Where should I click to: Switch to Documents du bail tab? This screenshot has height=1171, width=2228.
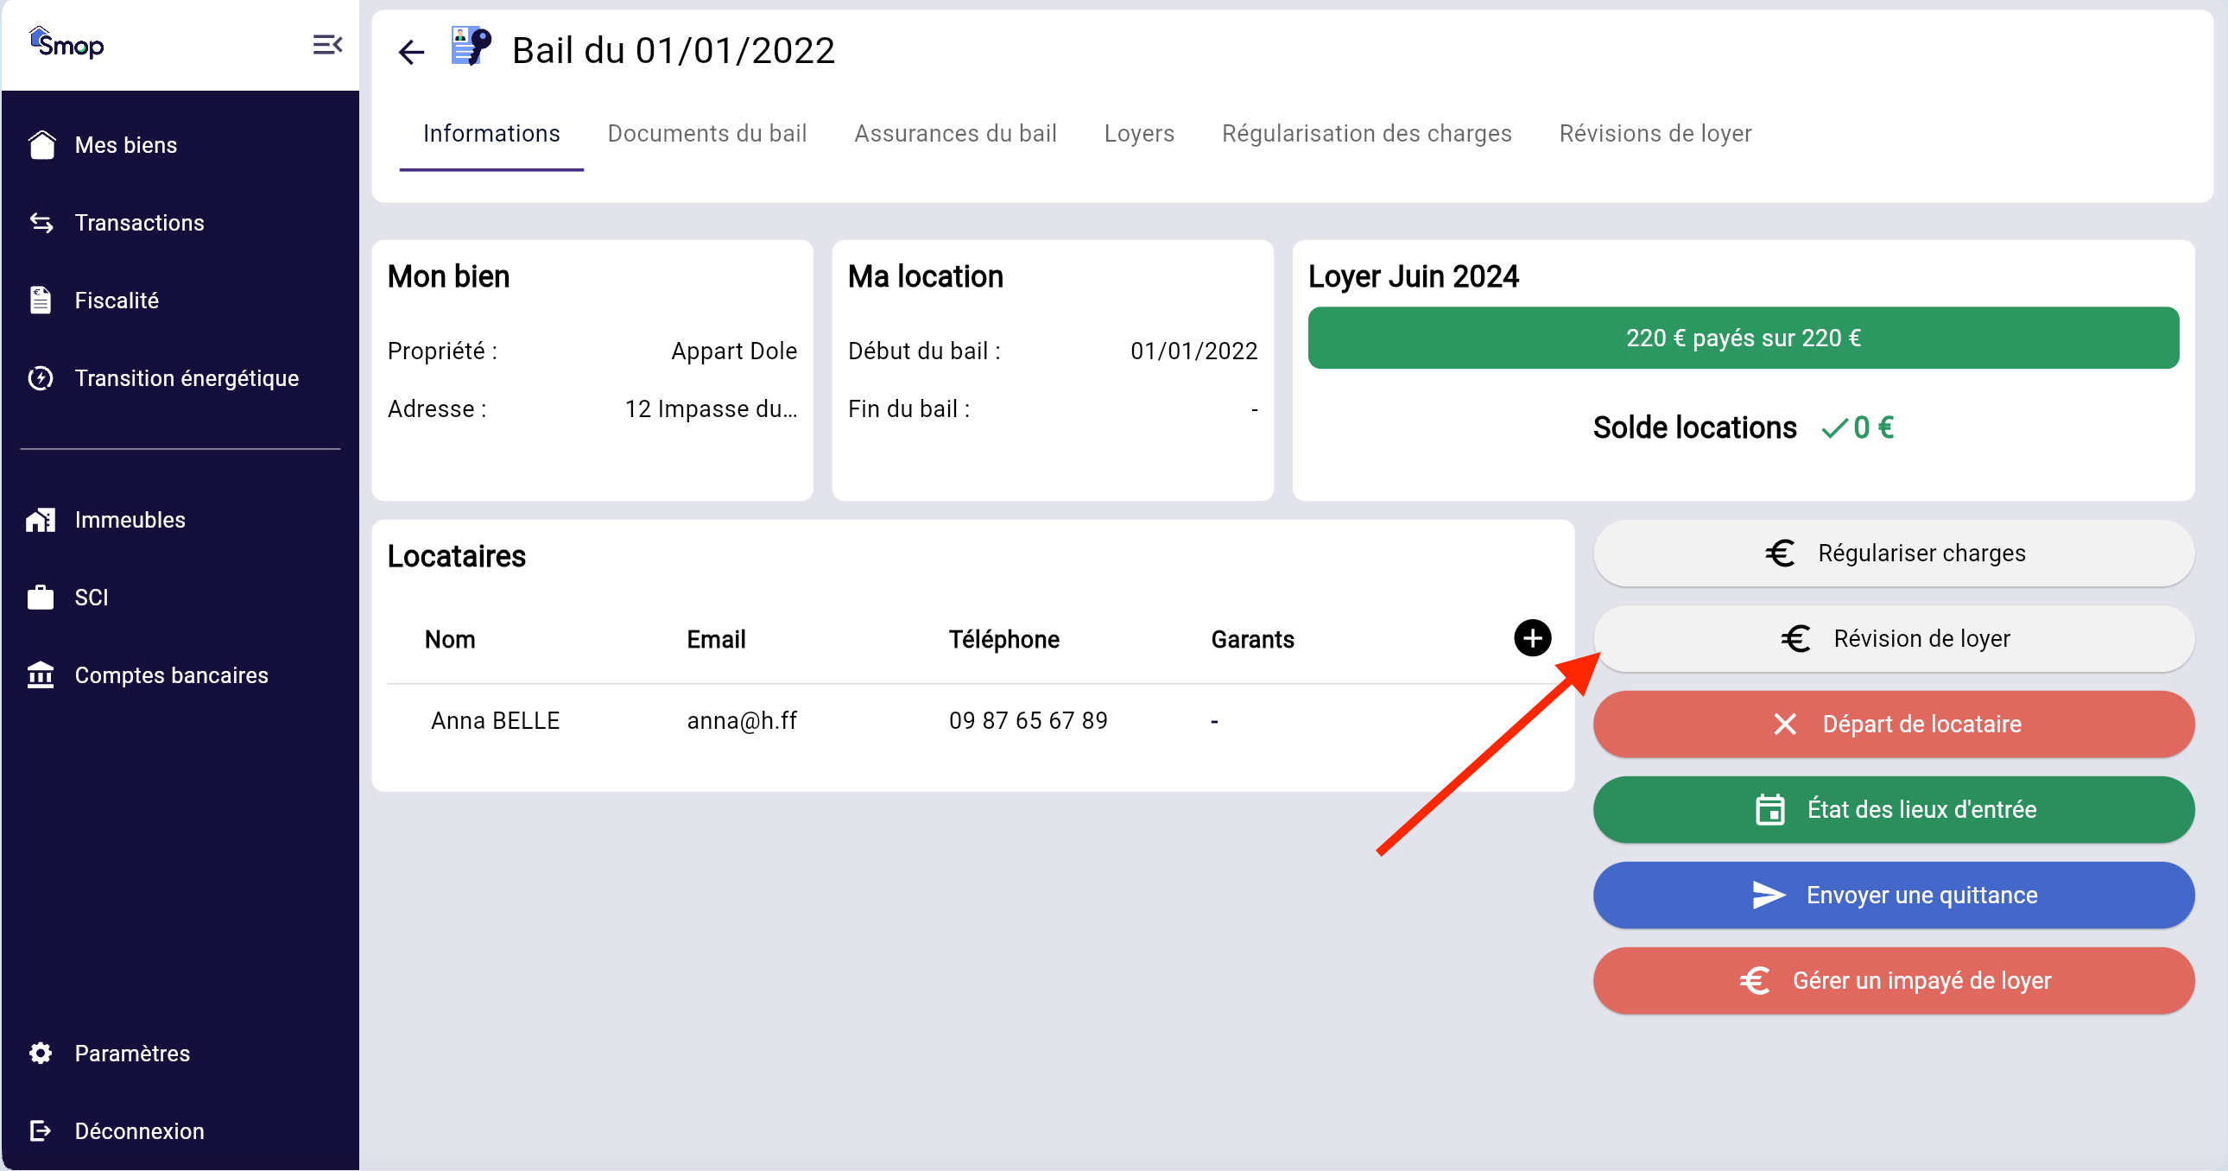click(706, 133)
